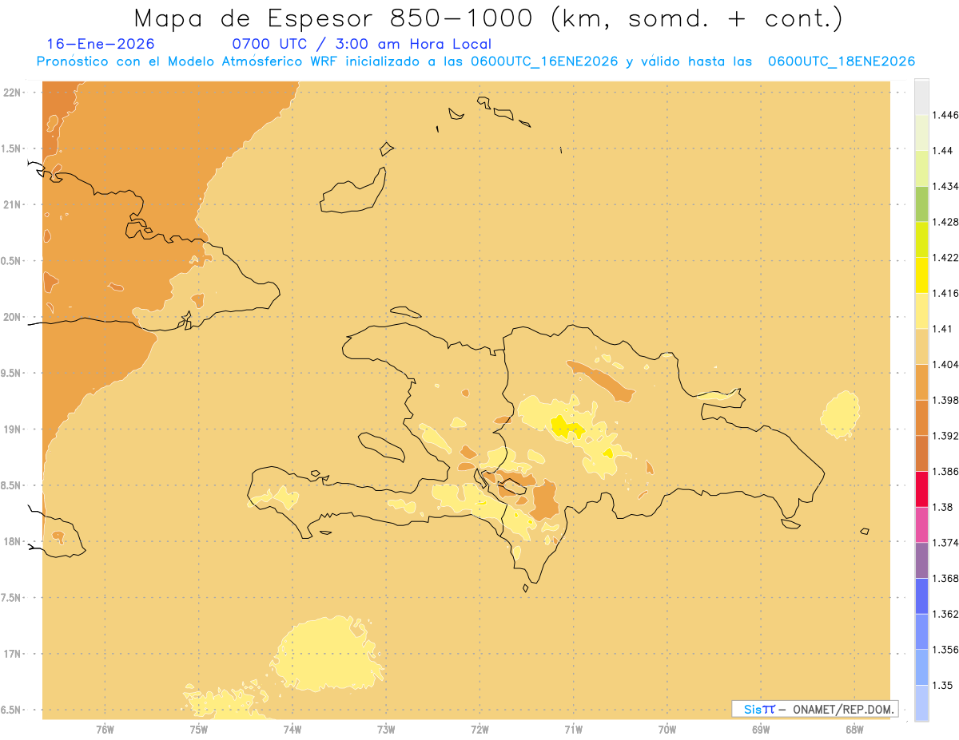The height and width of the screenshot is (740, 959).
Task: Click the yellow patch east of Hispaniola near 68W
Action: pos(841,414)
